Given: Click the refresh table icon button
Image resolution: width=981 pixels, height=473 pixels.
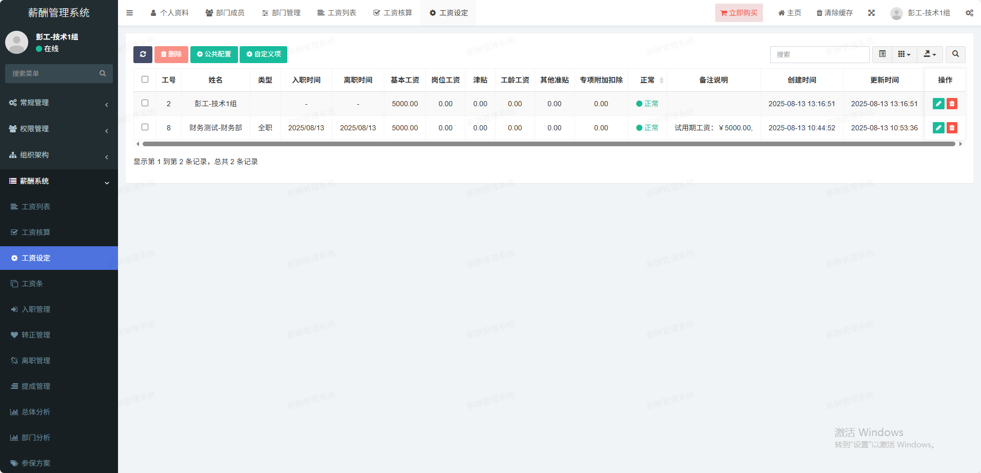Looking at the screenshot, I should coord(143,54).
